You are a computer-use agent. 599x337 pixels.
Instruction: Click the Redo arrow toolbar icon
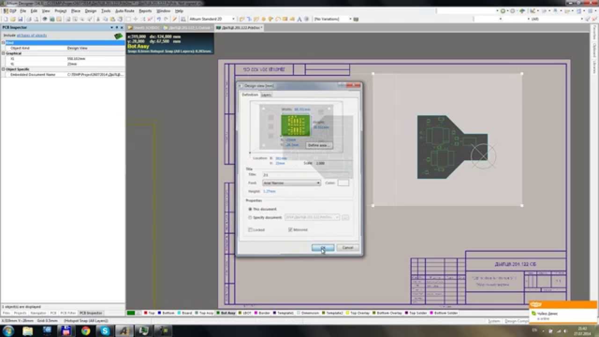coord(166,19)
